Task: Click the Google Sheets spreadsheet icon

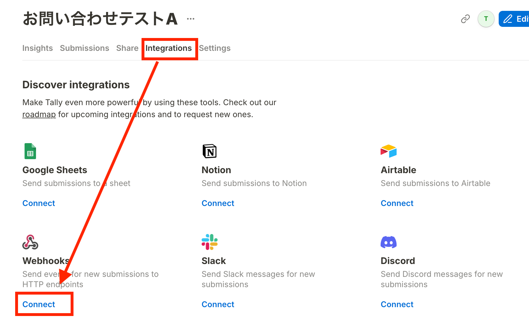Action: (x=30, y=151)
